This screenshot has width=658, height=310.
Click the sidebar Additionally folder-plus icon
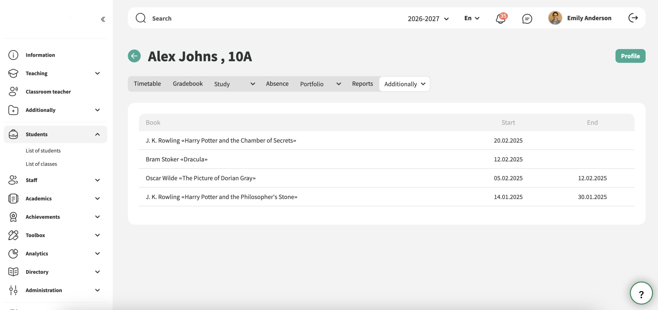(13, 110)
